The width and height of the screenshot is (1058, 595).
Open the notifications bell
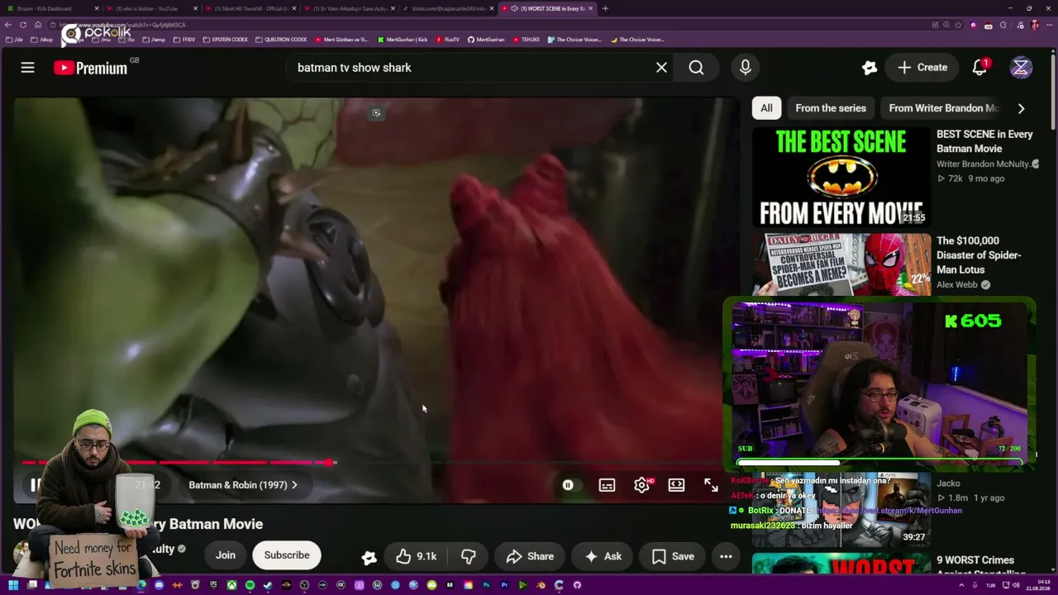point(979,68)
